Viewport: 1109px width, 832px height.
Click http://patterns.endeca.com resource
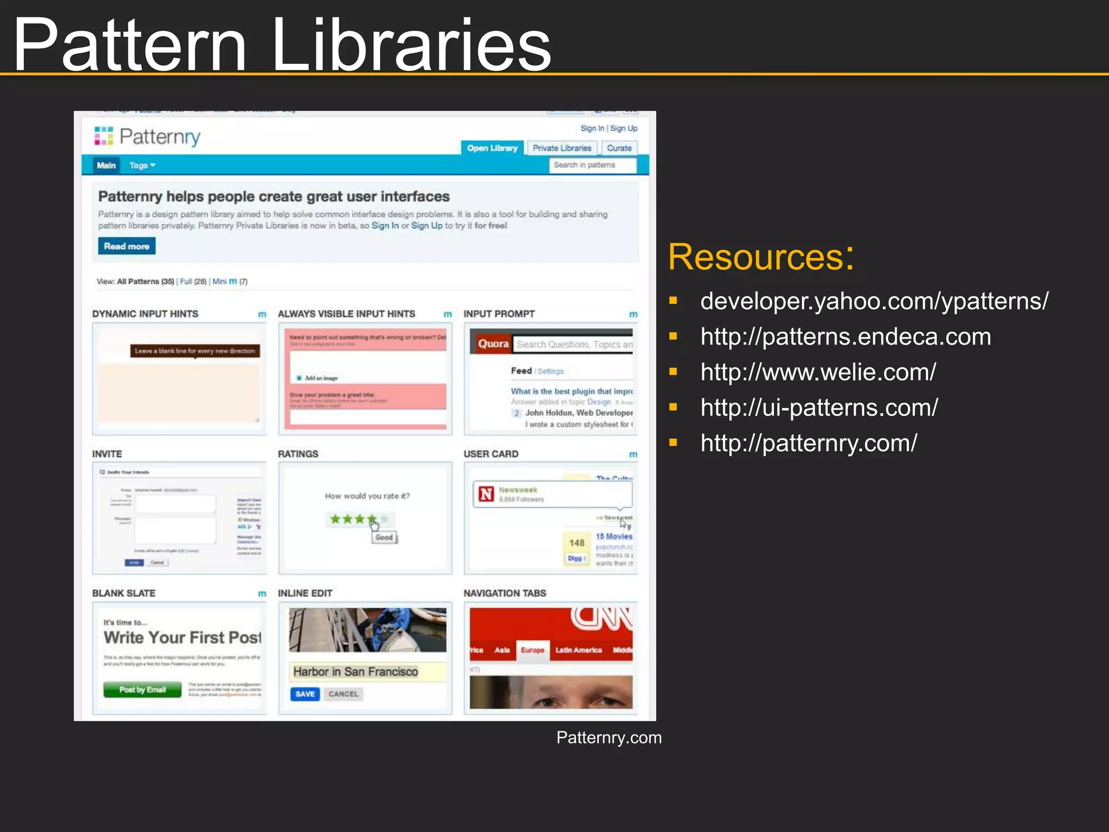[845, 337]
